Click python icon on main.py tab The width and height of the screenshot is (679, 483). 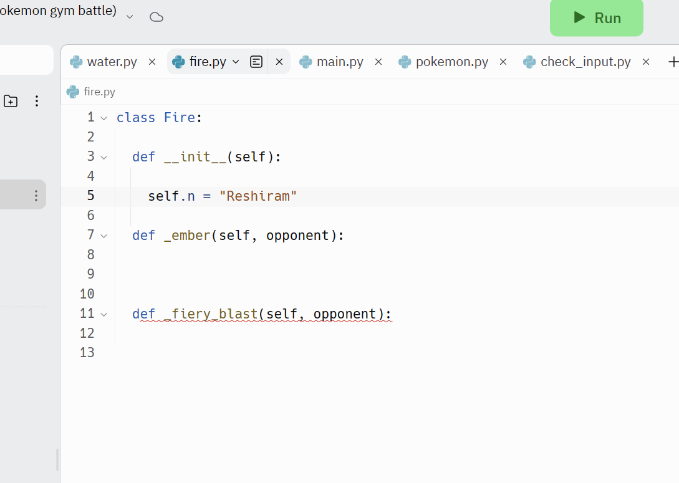pyautogui.click(x=306, y=62)
